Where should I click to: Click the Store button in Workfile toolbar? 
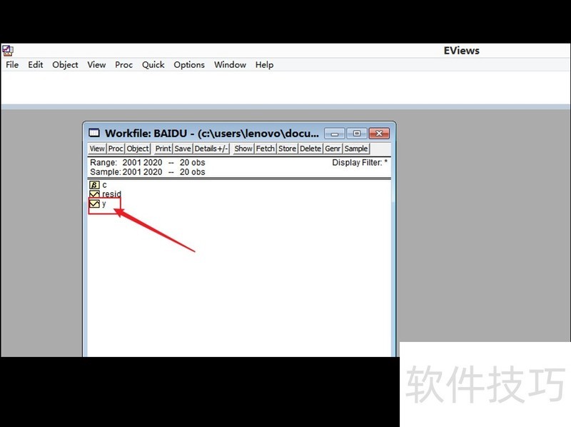coord(288,149)
